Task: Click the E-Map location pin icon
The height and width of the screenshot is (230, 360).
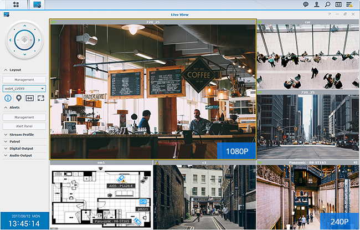Action: coord(19,98)
